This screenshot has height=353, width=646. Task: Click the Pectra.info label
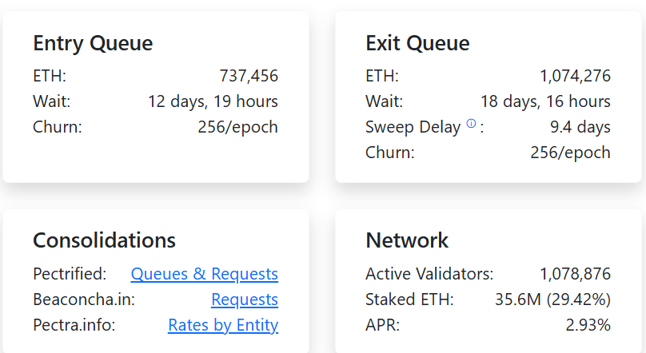pos(73,325)
